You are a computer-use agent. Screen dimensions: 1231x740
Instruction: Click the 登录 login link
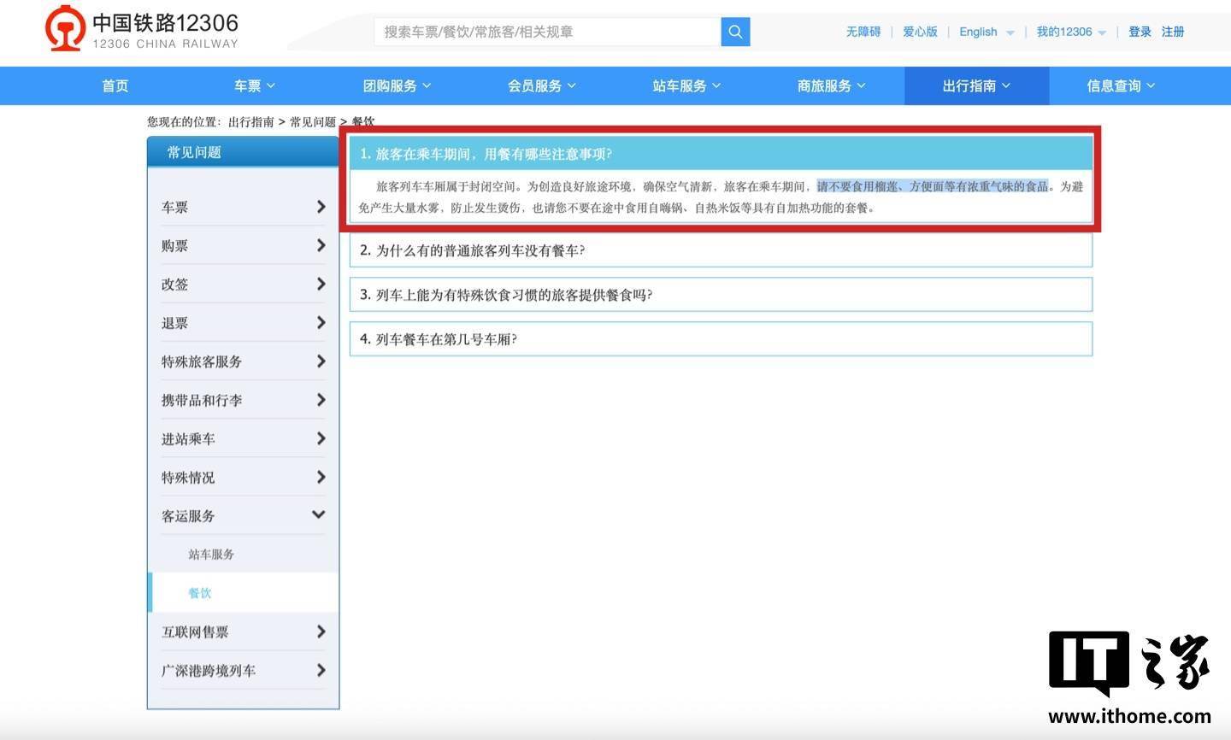tap(1140, 32)
